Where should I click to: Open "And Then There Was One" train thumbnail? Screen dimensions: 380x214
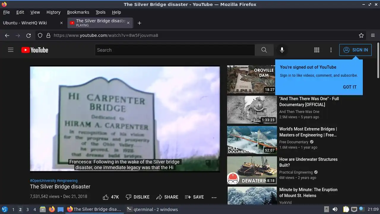click(x=252, y=110)
